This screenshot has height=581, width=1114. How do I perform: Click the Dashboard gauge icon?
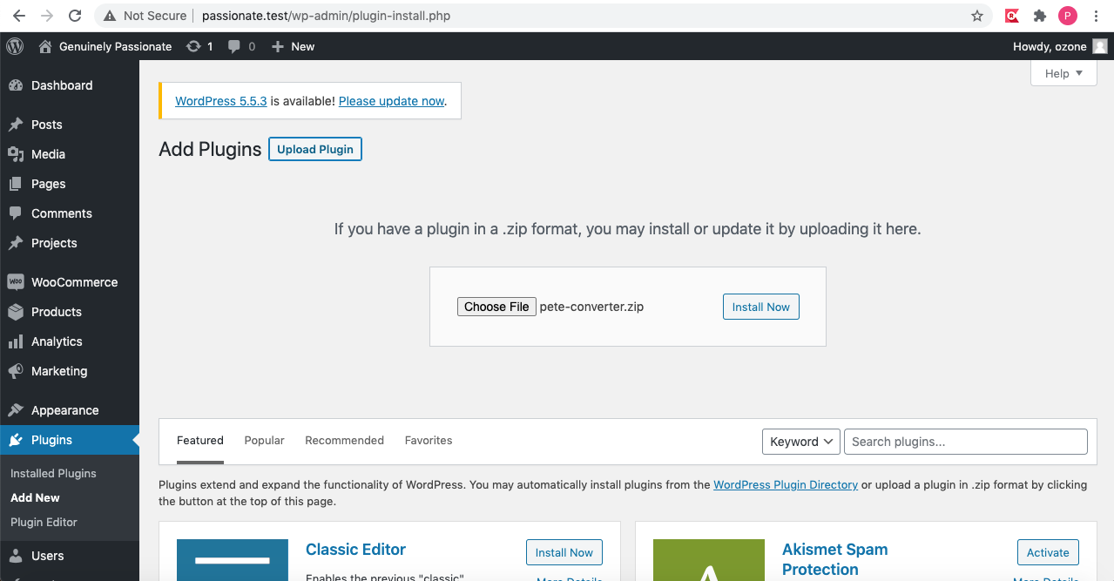[x=16, y=85]
